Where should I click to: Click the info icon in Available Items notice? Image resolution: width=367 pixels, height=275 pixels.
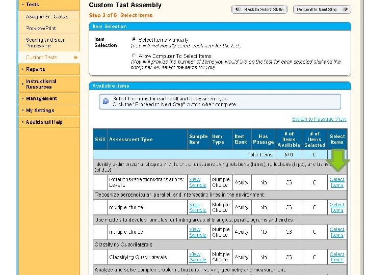pyautogui.click(x=106, y=101)
